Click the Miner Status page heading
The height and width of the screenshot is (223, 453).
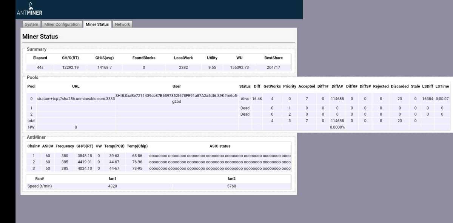pos(40,37)
